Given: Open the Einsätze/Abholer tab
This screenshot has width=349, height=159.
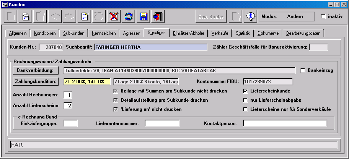Looking at the screenshot, I should coord(189,33).
